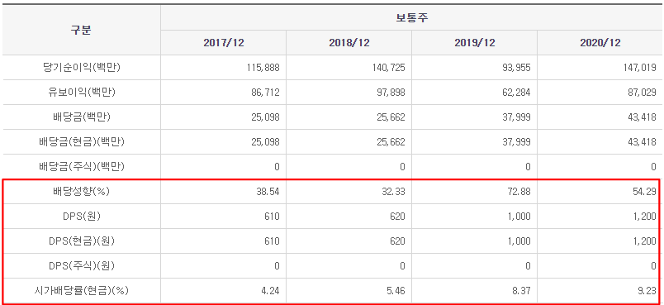Click the DPS(원) row label
The height and width of the screenshot is (305, 664).
point(81,217)
